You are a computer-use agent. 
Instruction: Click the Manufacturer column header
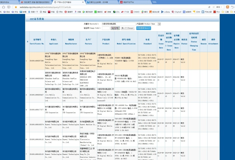click(71, 42)
